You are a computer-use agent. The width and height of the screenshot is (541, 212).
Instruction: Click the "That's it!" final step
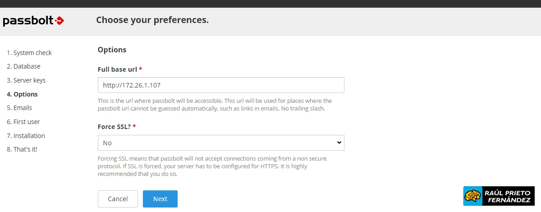(x=22, y=149)
